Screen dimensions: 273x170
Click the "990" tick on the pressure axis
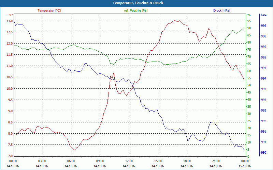coord(264,153)
